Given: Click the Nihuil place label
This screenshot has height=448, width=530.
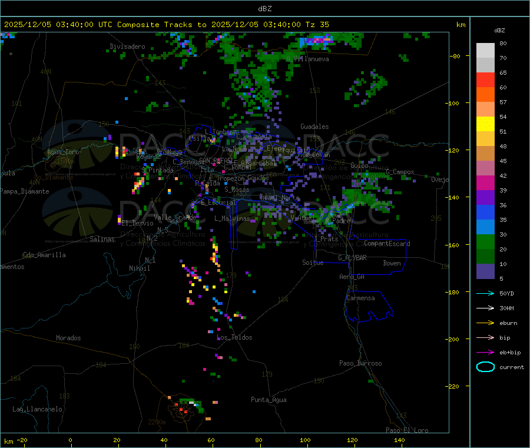Looking at the screenshot, I should (x=139, y=268).
